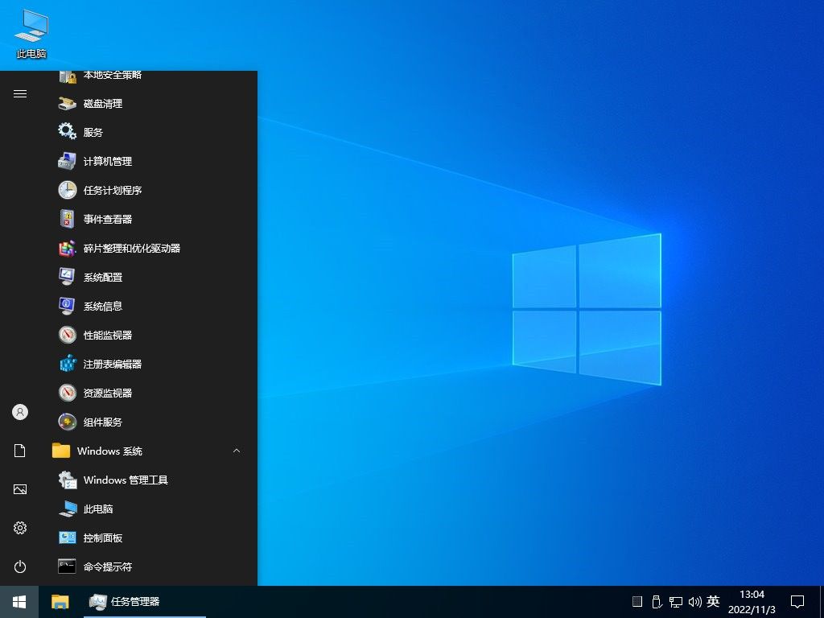Click the 此电脑 desktop shortcut
This screenshot has height=618, width=824.
pyautogui.click(x=31, y=34)
